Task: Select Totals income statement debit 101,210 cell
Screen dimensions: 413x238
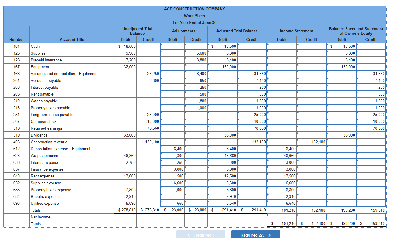Action: pos(282,210)
